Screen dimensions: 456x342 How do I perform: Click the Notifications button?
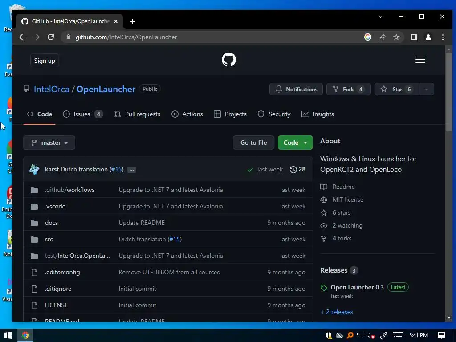[296, 89]
